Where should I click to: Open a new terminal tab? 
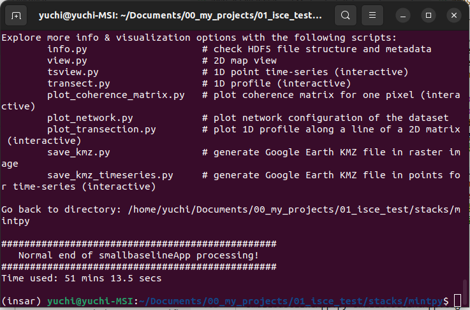click(16, 15)
